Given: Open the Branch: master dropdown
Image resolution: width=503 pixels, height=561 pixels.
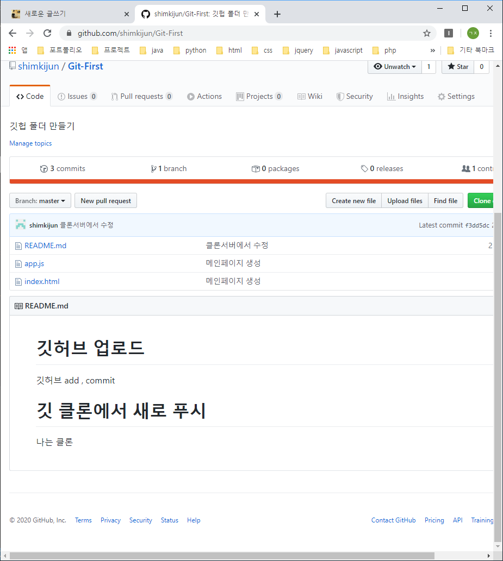Looking at the screenshot, I should click(40, 201).
